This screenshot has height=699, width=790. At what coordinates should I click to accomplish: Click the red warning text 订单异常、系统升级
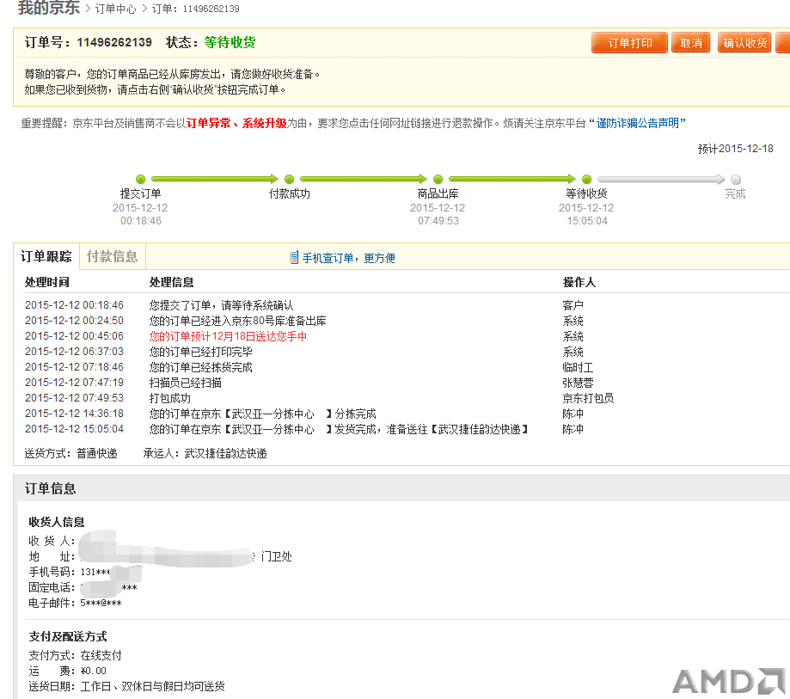(x=236, y=123)
